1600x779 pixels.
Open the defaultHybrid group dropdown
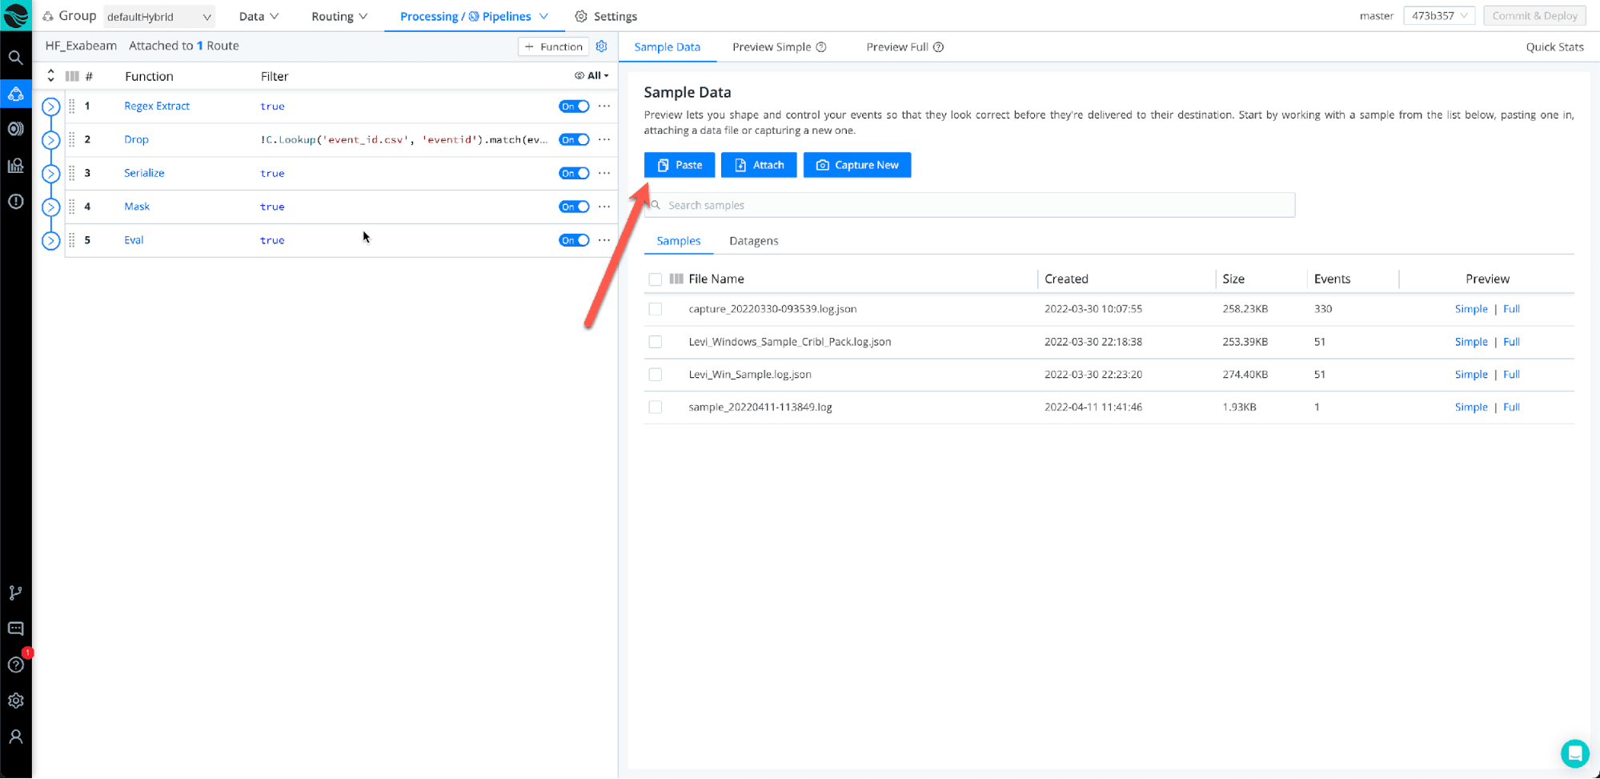click(x=159, y=17)
